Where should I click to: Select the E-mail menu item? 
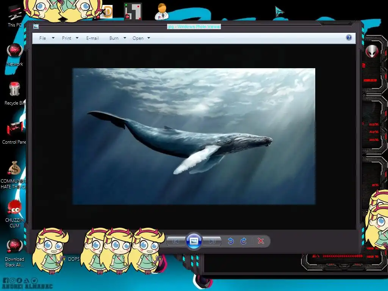(x=92, y=38)
